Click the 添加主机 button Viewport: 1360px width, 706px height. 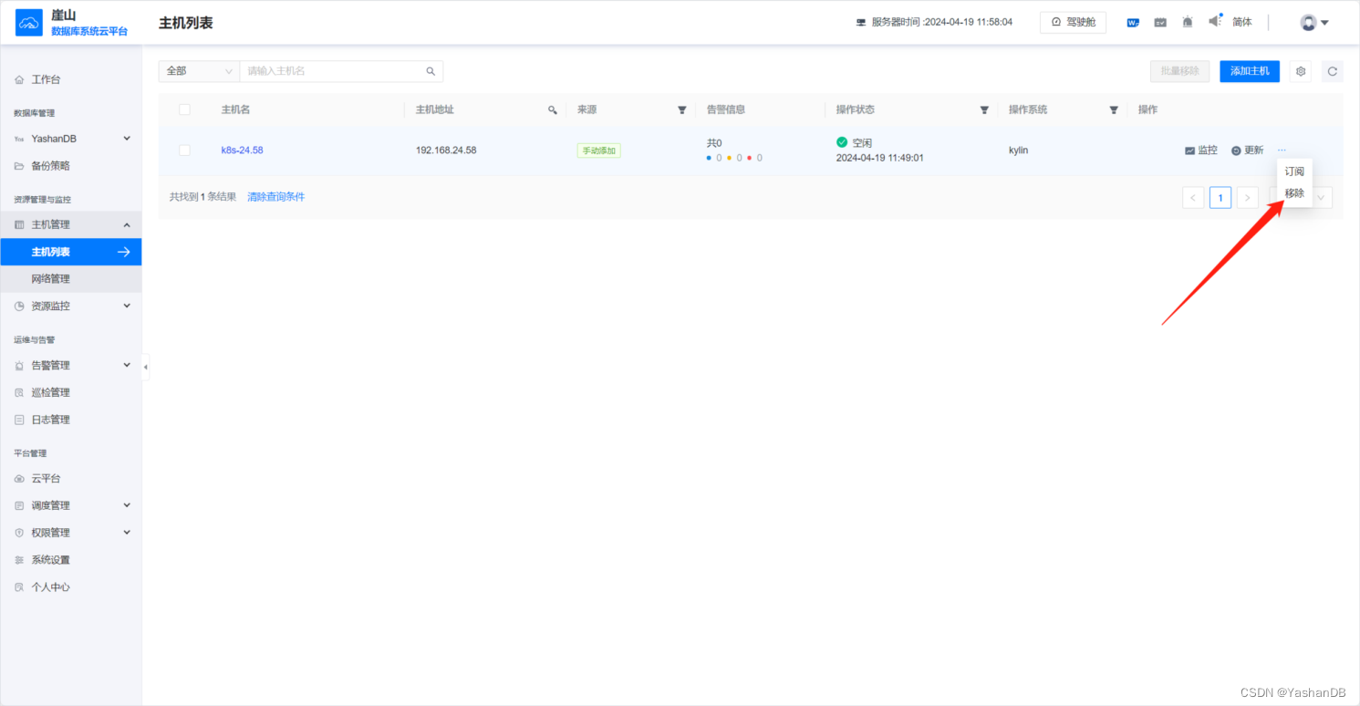click(x=1250, y=71)
